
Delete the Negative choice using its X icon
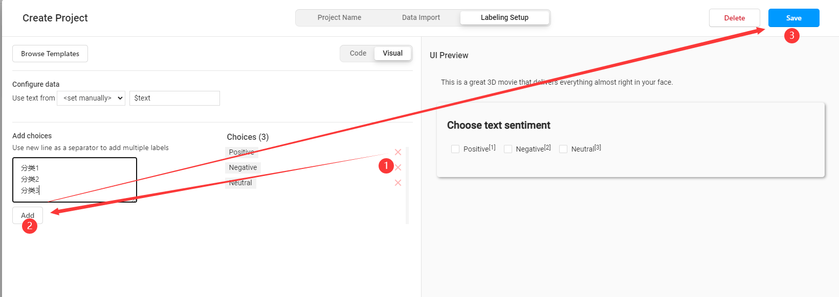point(399,167)
